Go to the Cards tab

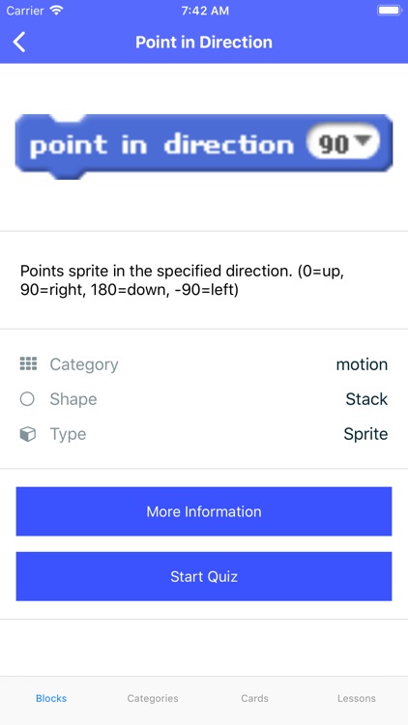click(x=254, y=698)
